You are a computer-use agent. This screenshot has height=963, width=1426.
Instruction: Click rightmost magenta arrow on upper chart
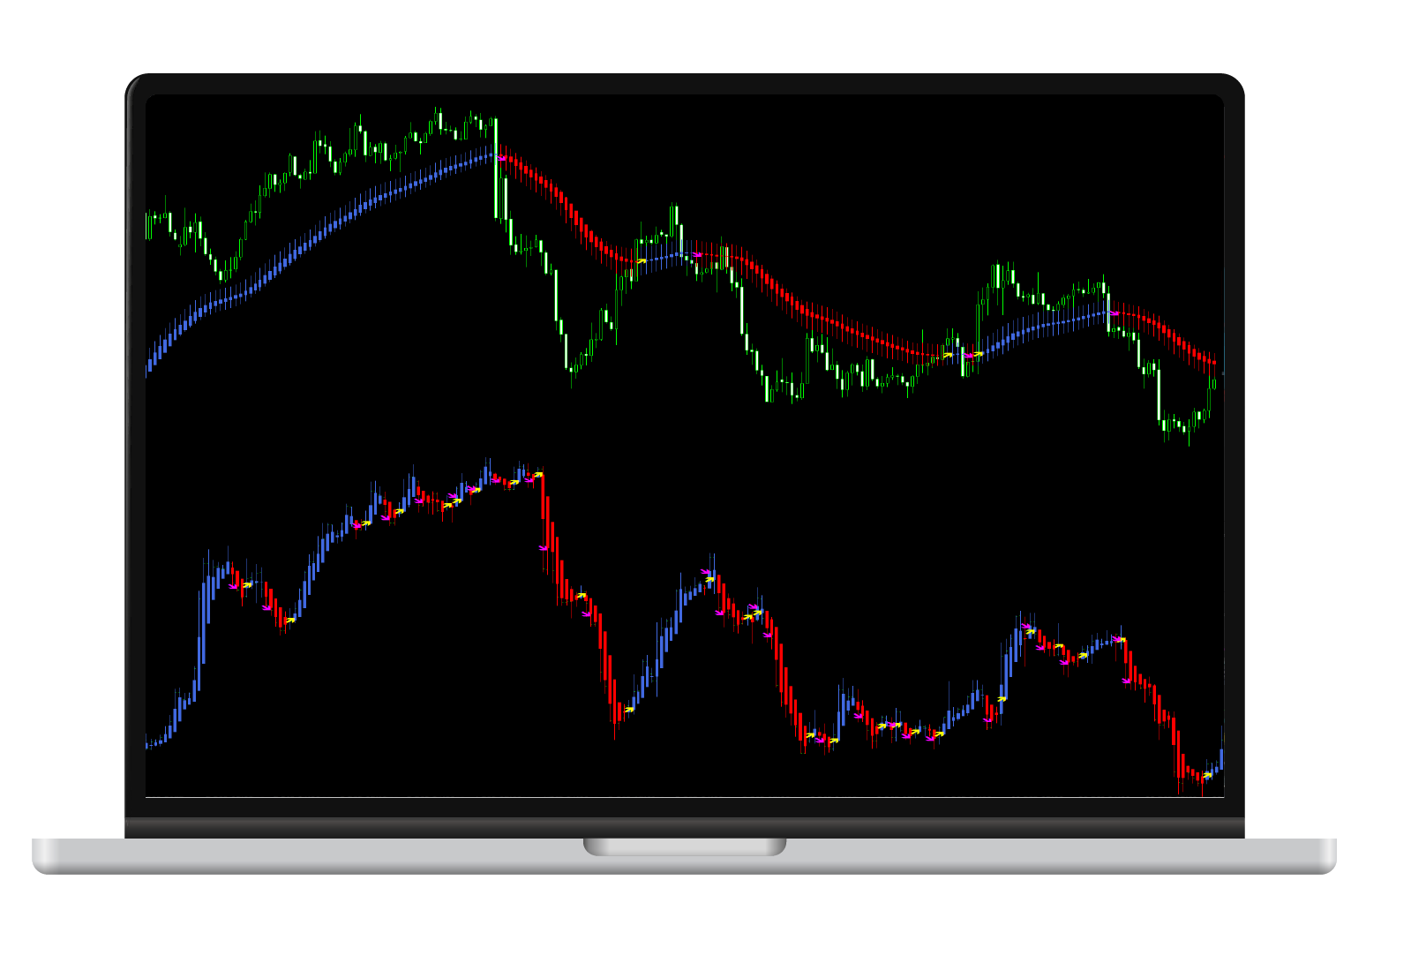(x=1115, y=313)
